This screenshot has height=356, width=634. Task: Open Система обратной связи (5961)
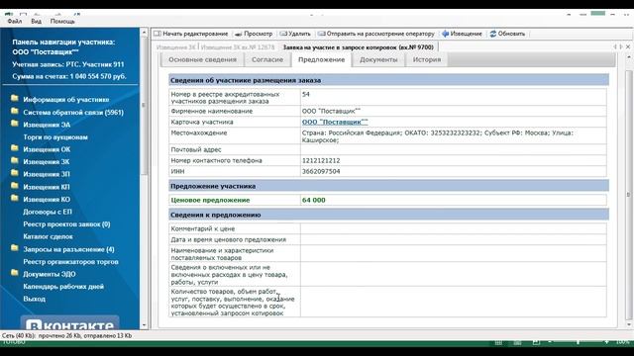click(x=73, y=112)
